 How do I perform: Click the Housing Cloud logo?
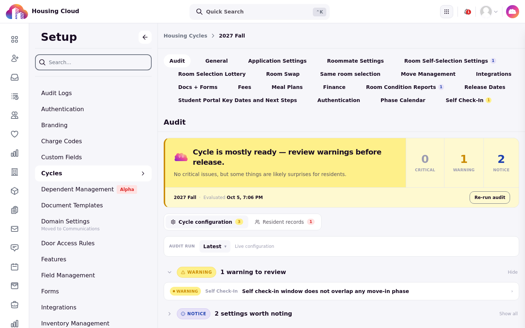(17, 12)
